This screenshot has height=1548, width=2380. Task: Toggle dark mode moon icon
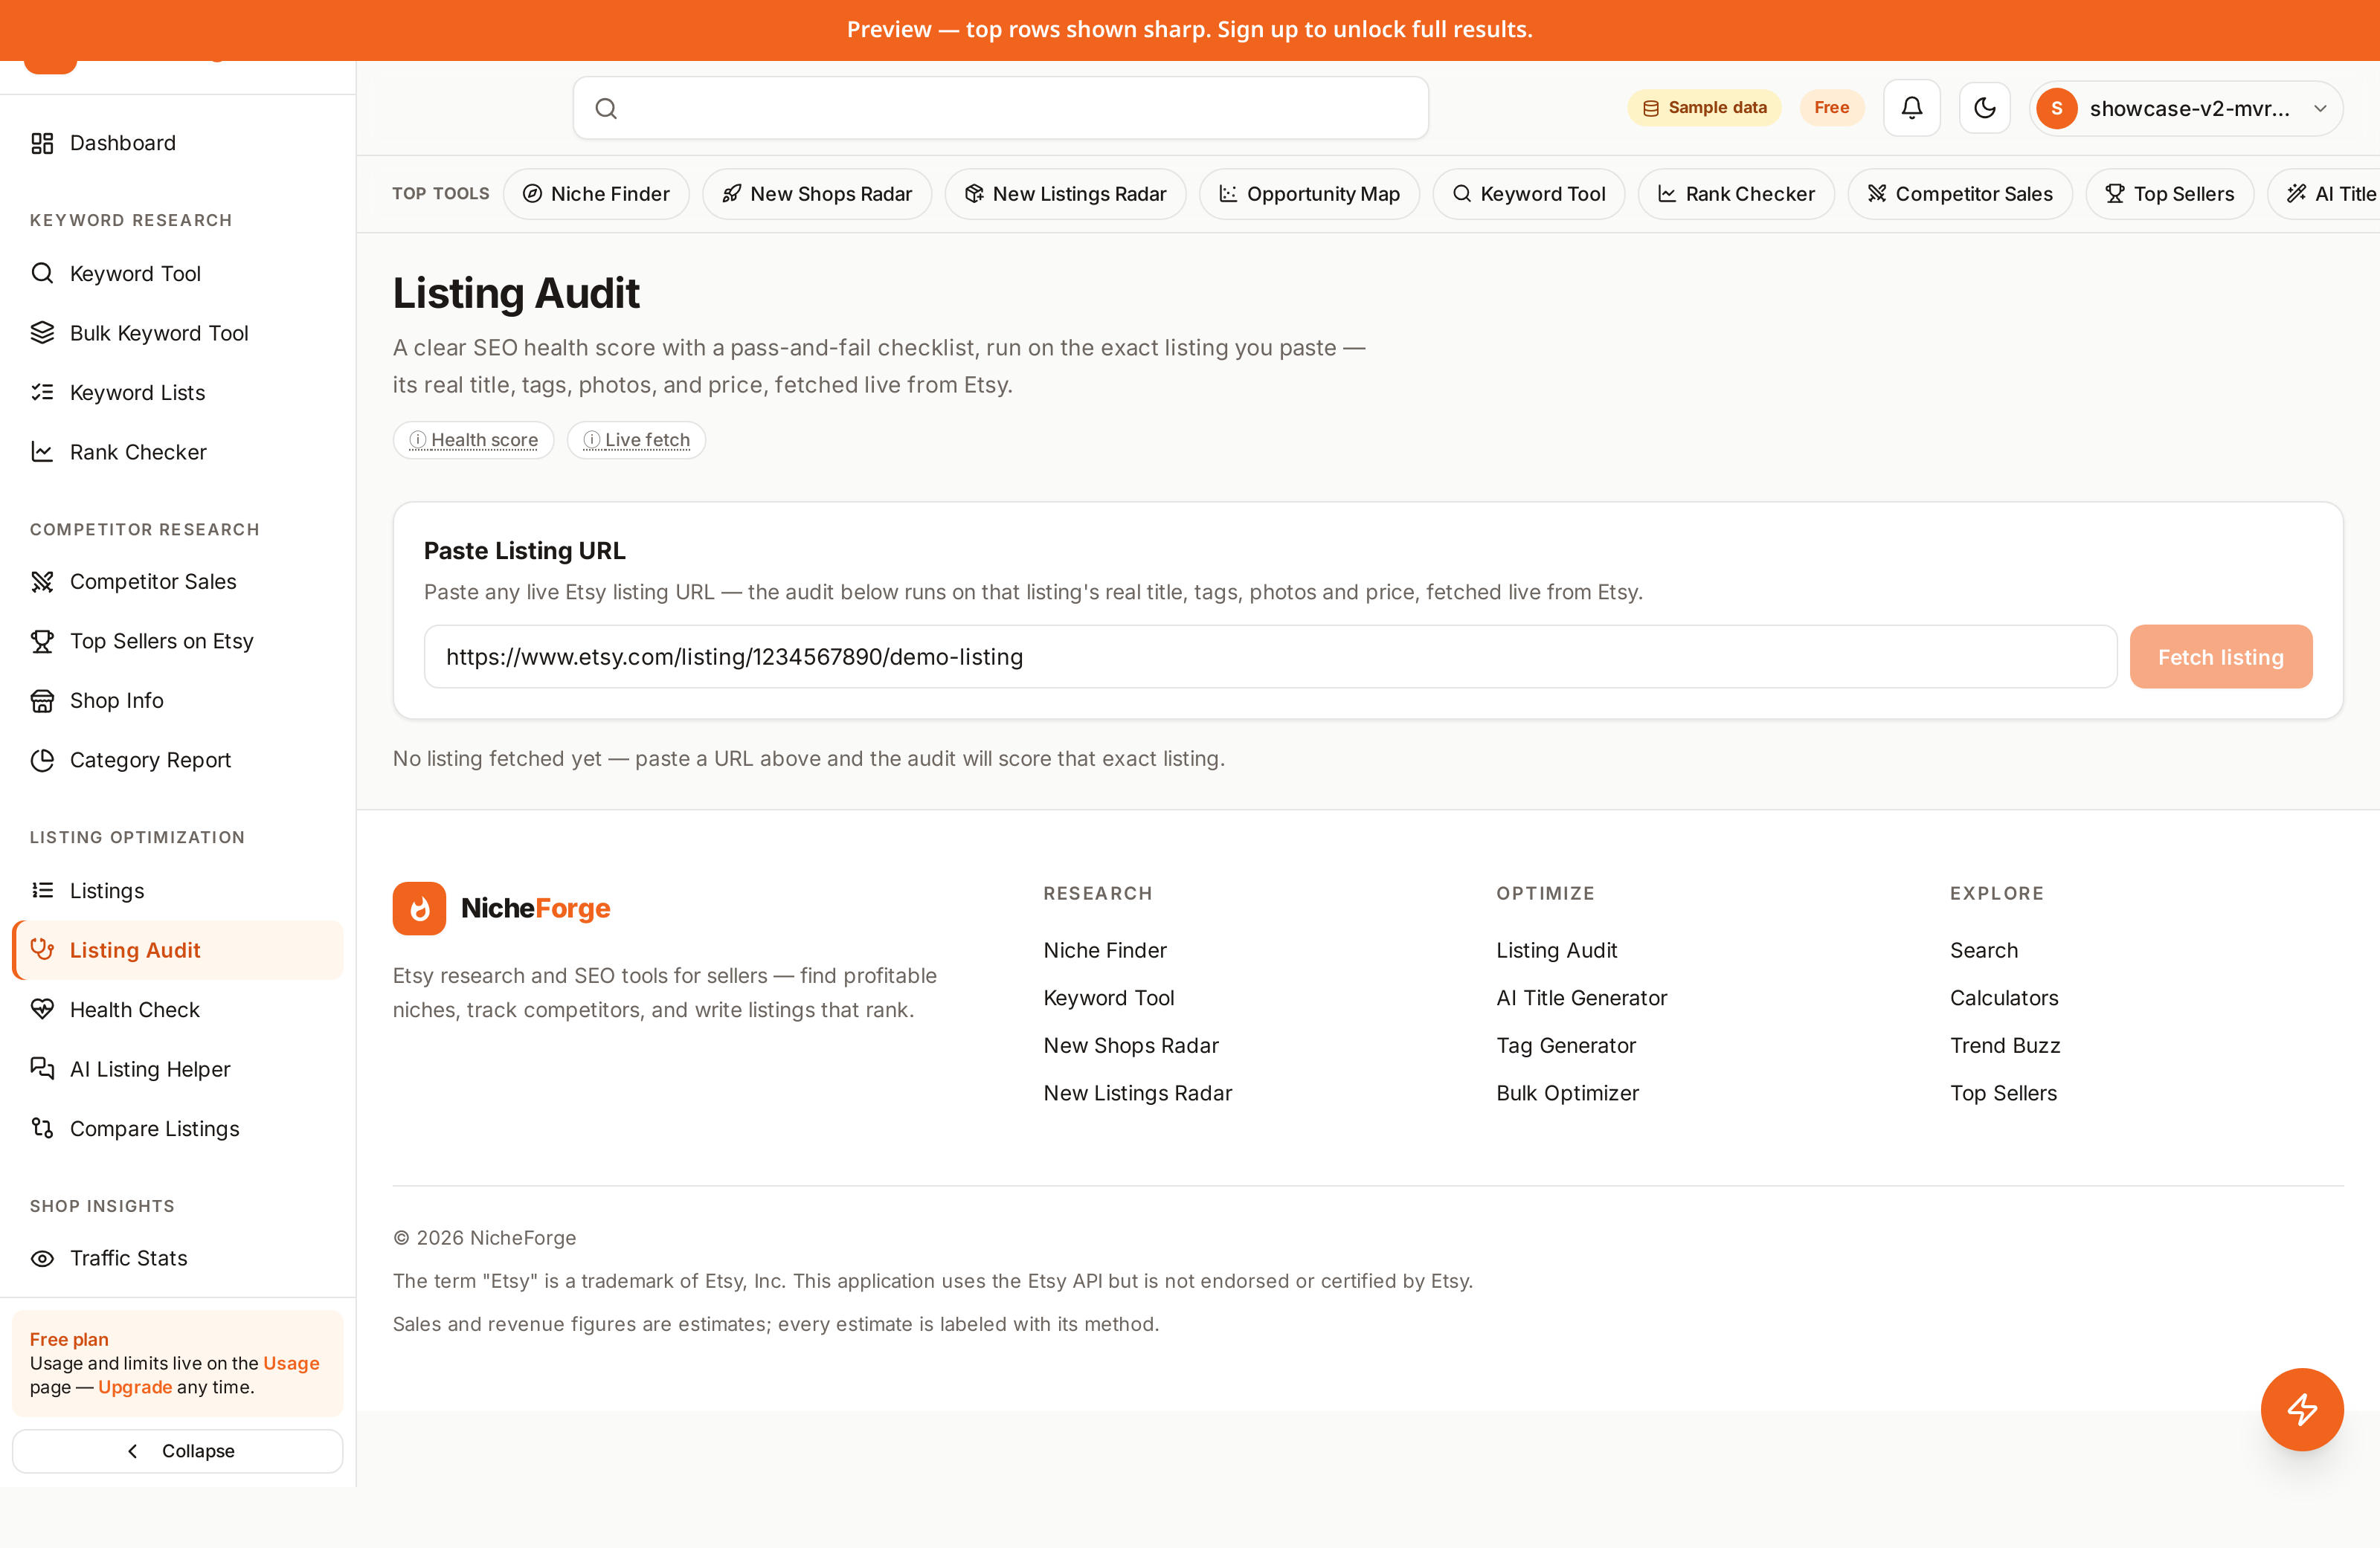pos(1984,108)
